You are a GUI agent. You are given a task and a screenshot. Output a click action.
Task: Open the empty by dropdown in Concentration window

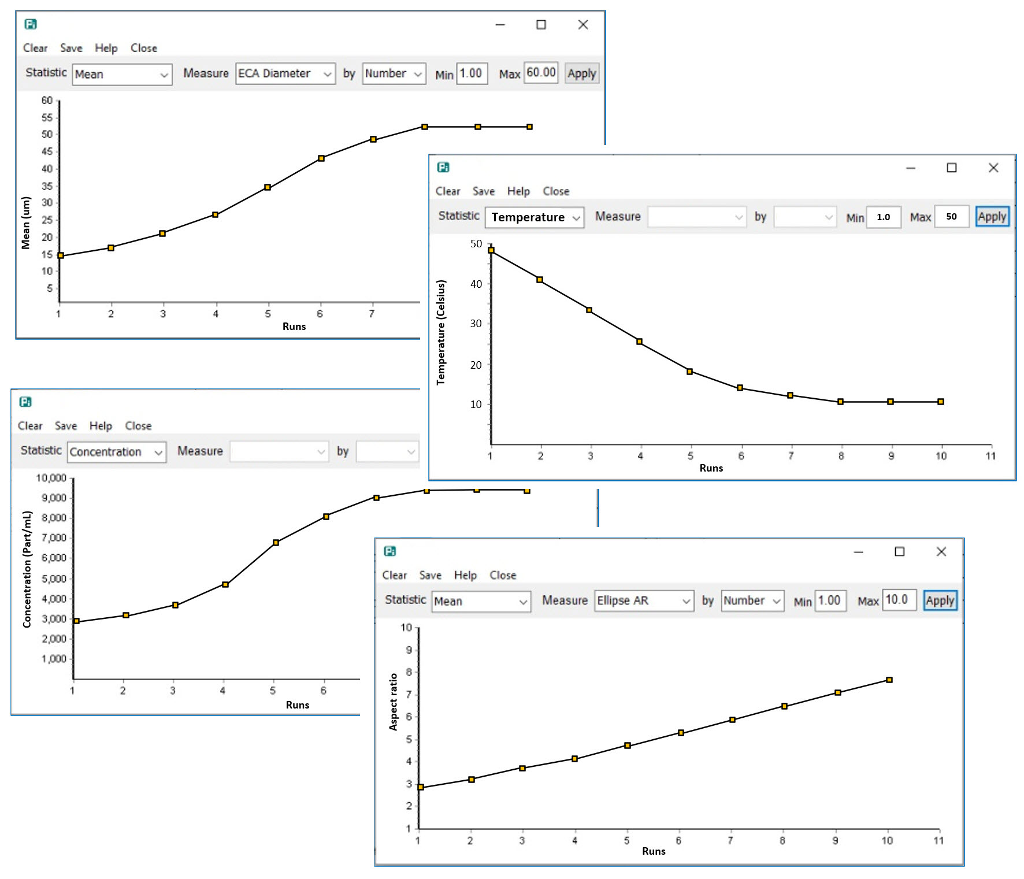[x=387, y=451]
